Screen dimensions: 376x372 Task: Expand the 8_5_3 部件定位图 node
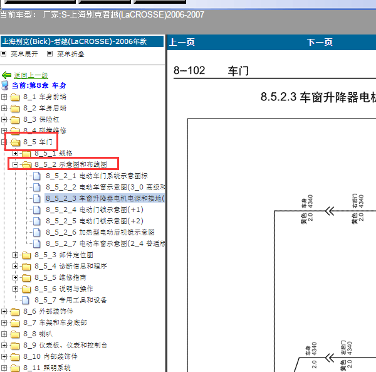[15, 255]
